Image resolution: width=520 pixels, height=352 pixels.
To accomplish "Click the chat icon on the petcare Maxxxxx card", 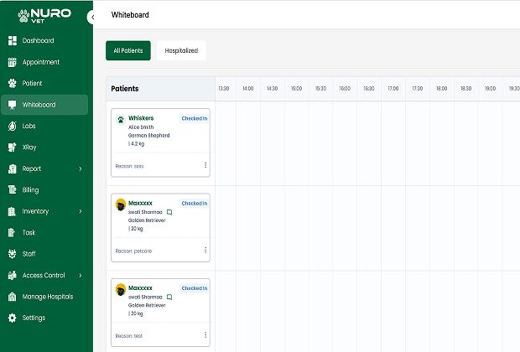I will [169, 212].
